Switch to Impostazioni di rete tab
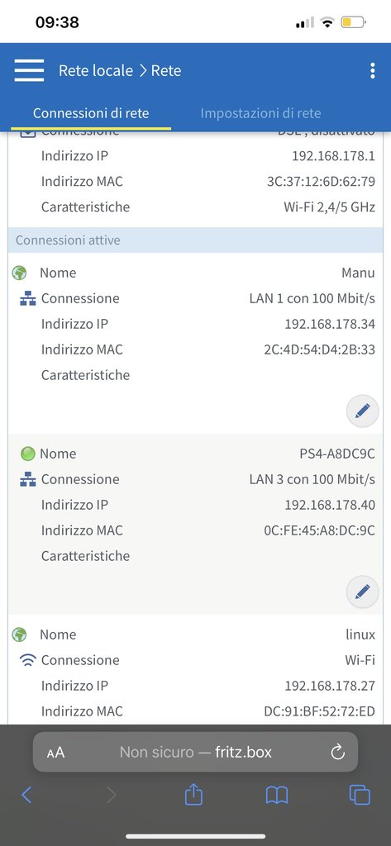Screen dimensions: 391x846 click(261, 113)
